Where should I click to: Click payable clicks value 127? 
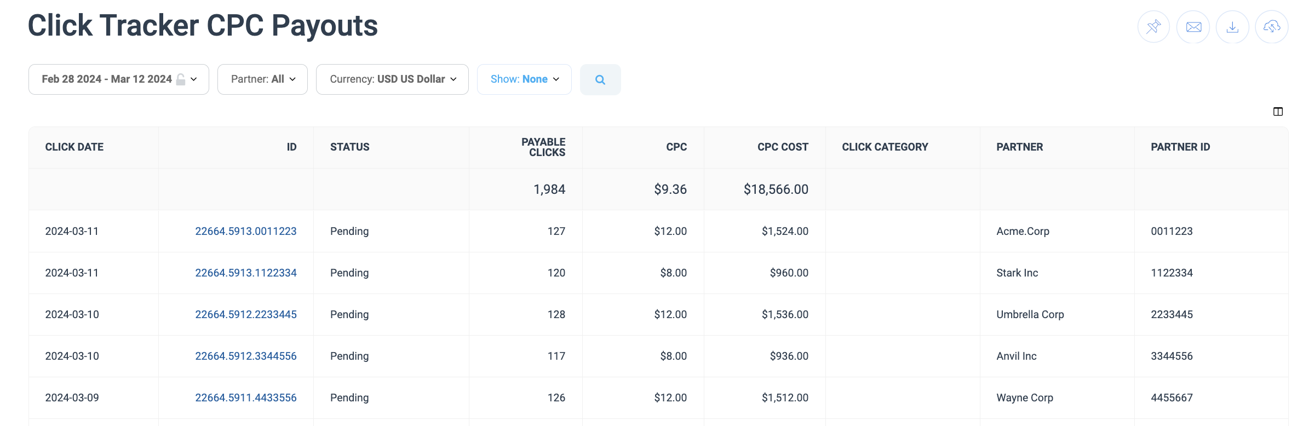point(556,231)
